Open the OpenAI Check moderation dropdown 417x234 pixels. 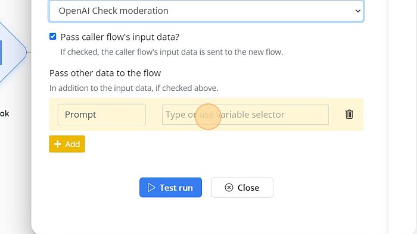(206, 11)
